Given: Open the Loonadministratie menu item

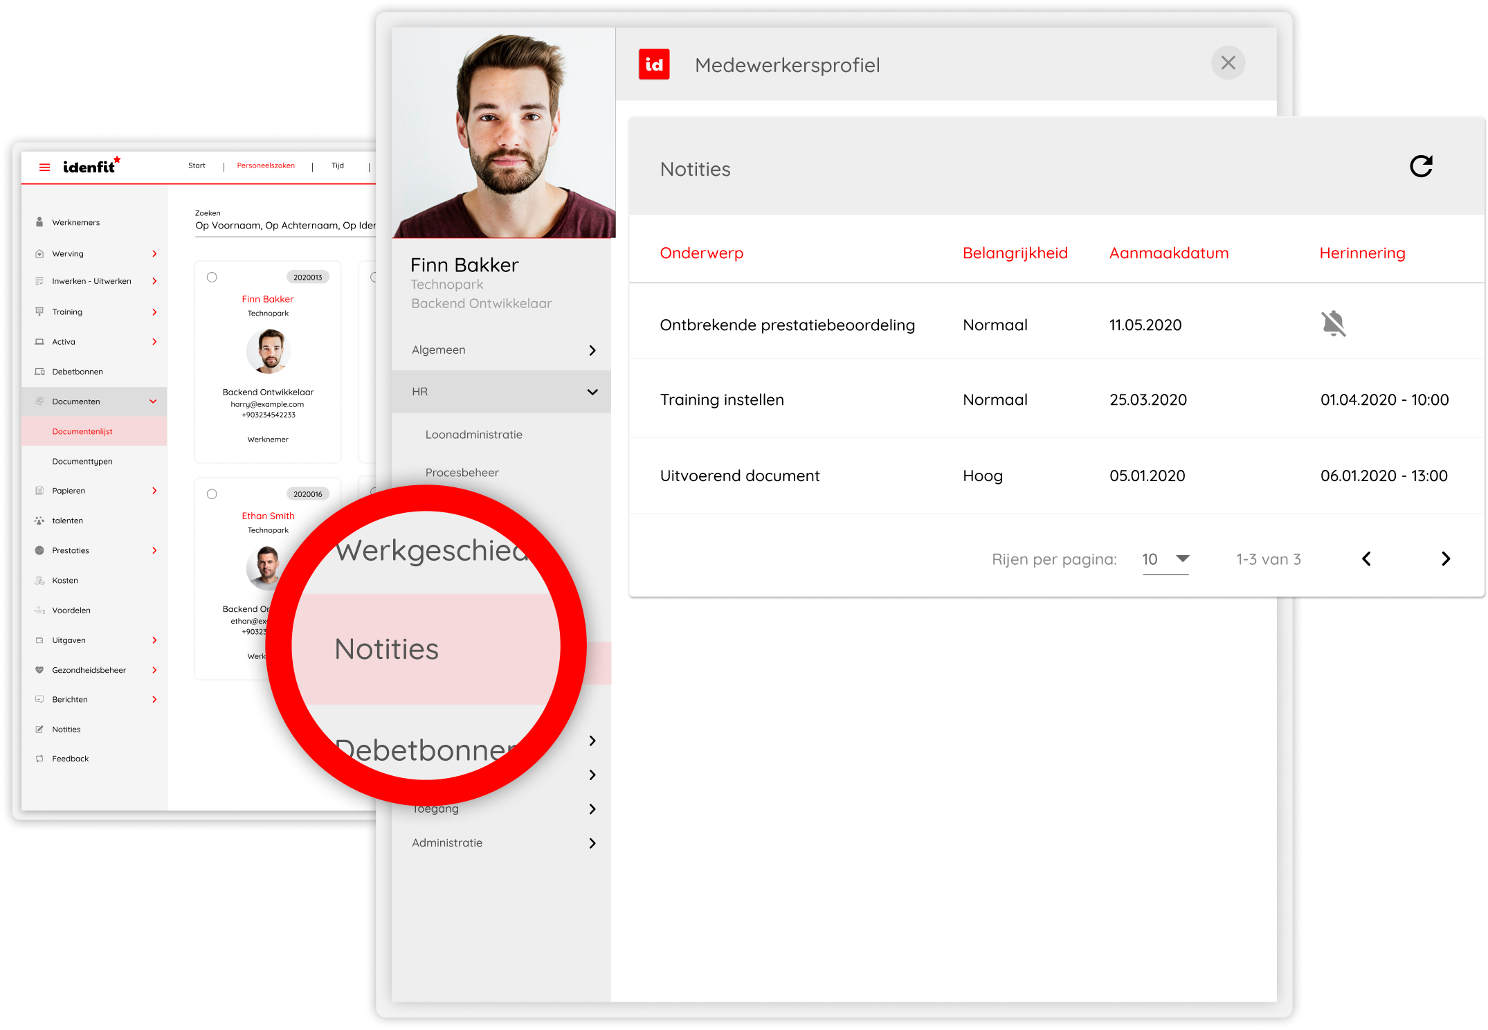Looking at the screenshot, I should tap(474, 435).
